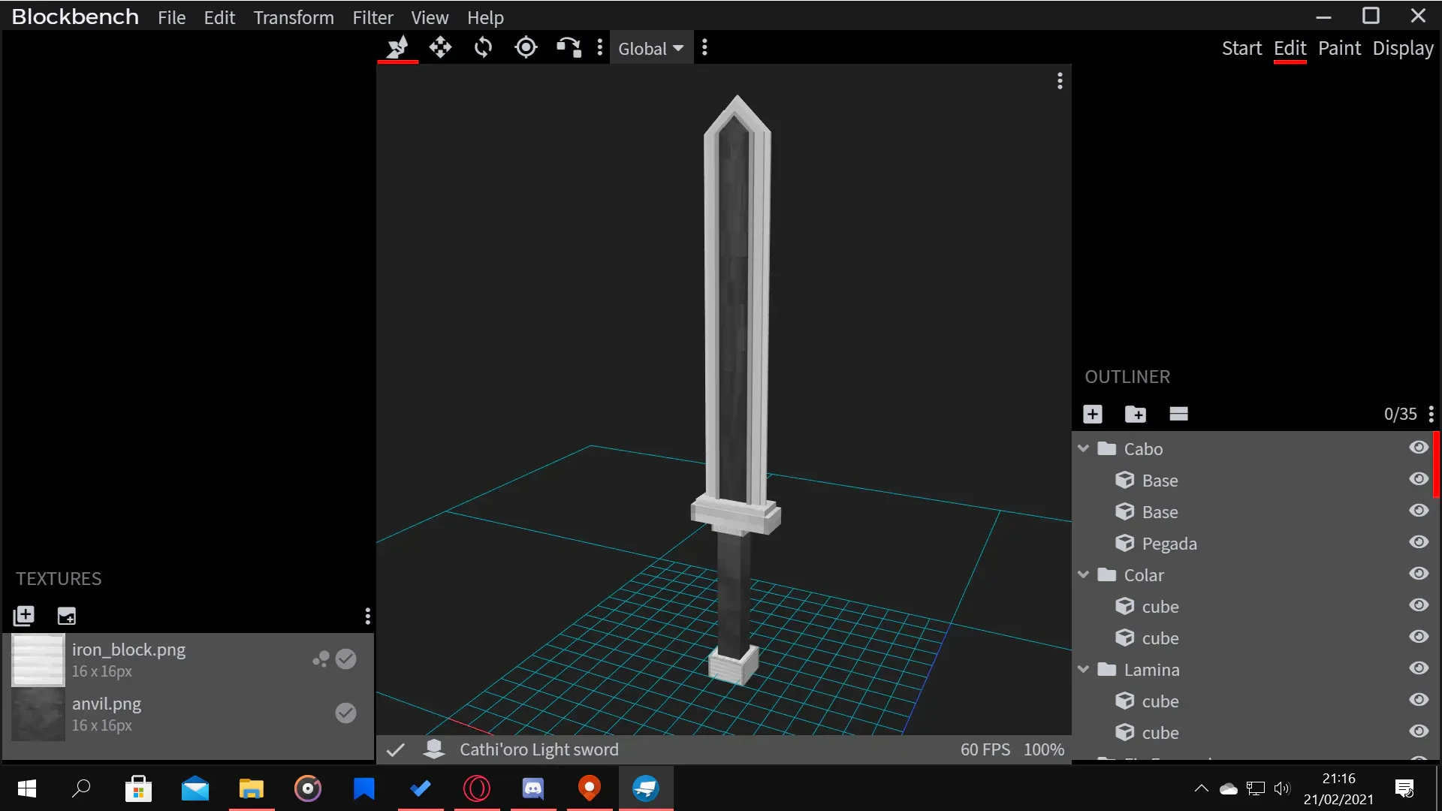The image size is (1442, 811).
Task: Switch to the Display tab
Action: pos(1403,48)
